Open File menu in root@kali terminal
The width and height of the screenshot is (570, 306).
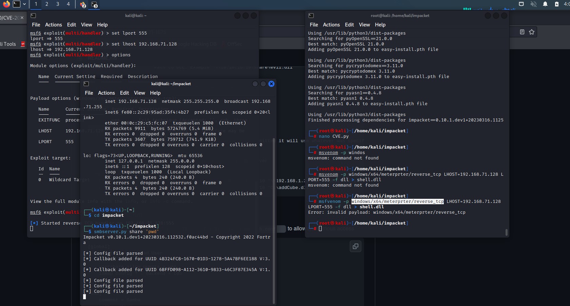[314, 25]
